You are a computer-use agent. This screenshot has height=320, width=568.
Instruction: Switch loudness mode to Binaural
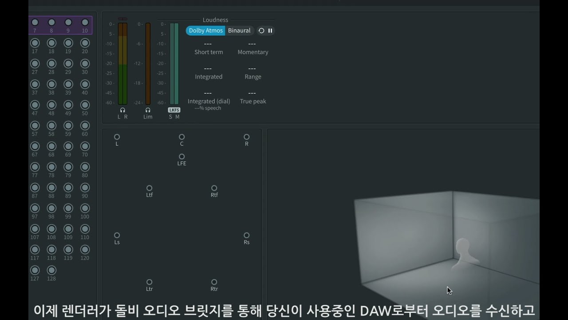(239, 31)
